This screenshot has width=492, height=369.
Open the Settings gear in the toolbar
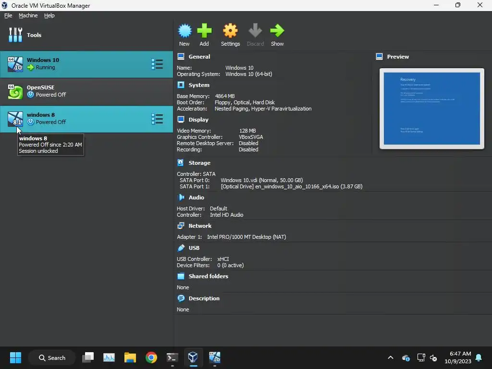(x=230, y=31)
